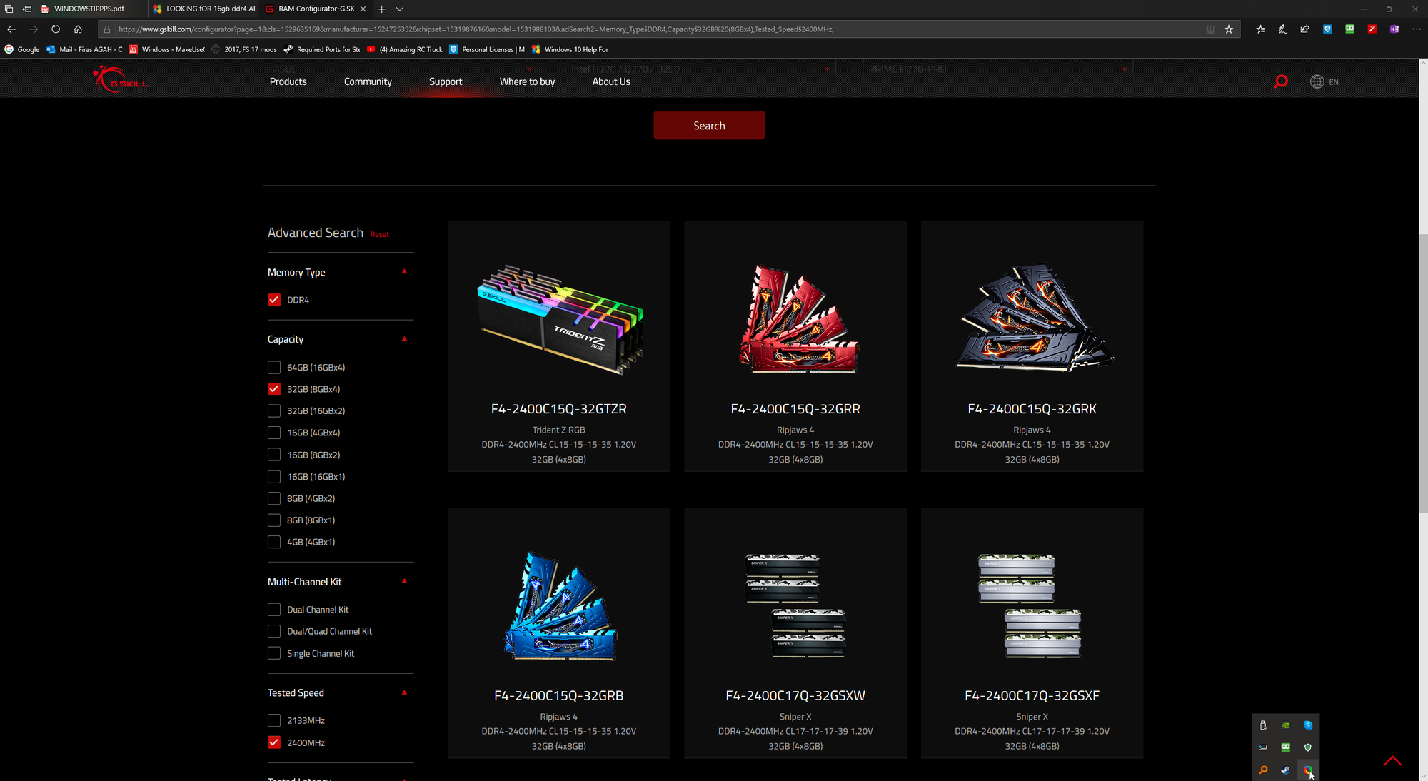Open browser Settings and more ellipsis
The image size is (1428, 781).
tap(1417, 29)
